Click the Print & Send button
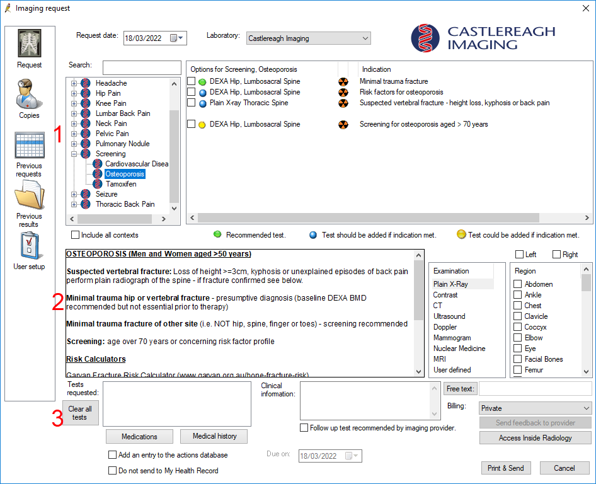The height and width of the screenshot is (484, 596). pos(505,468)
